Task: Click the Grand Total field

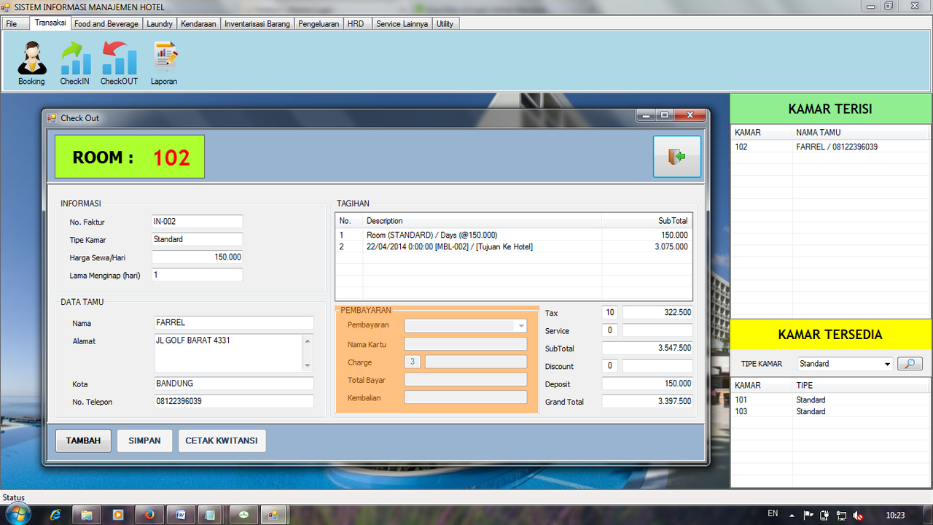Action: 647,401
